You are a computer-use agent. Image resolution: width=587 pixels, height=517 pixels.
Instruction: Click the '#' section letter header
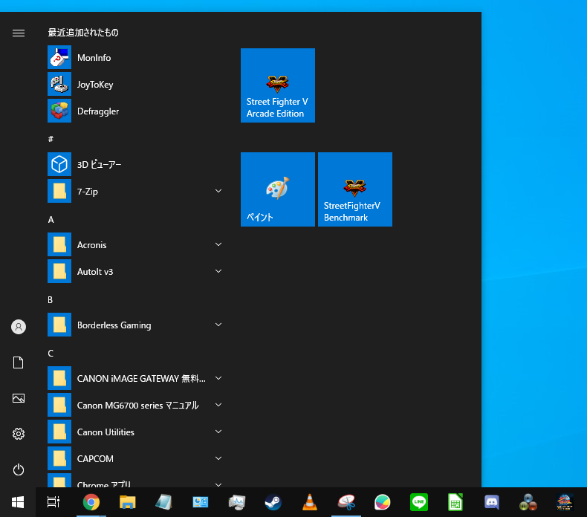51,139
